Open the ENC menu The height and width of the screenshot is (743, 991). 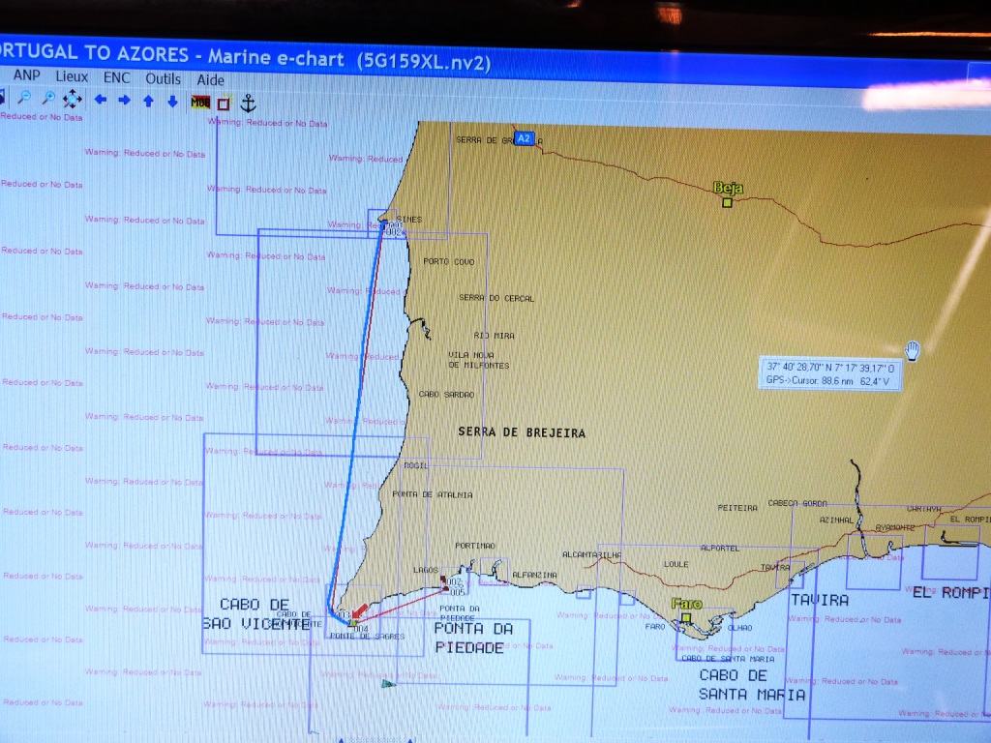117,77
